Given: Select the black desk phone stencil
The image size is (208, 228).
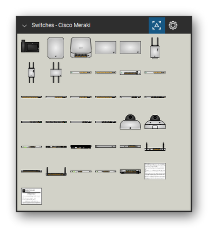Looking at the screenshot, I should (x=30, y=46).
